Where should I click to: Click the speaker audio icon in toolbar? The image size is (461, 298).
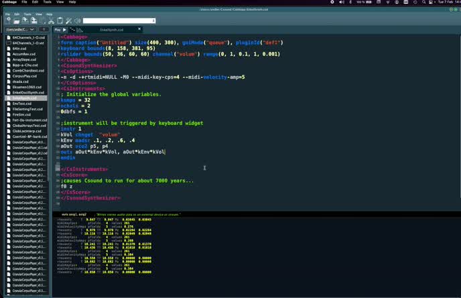77,21
